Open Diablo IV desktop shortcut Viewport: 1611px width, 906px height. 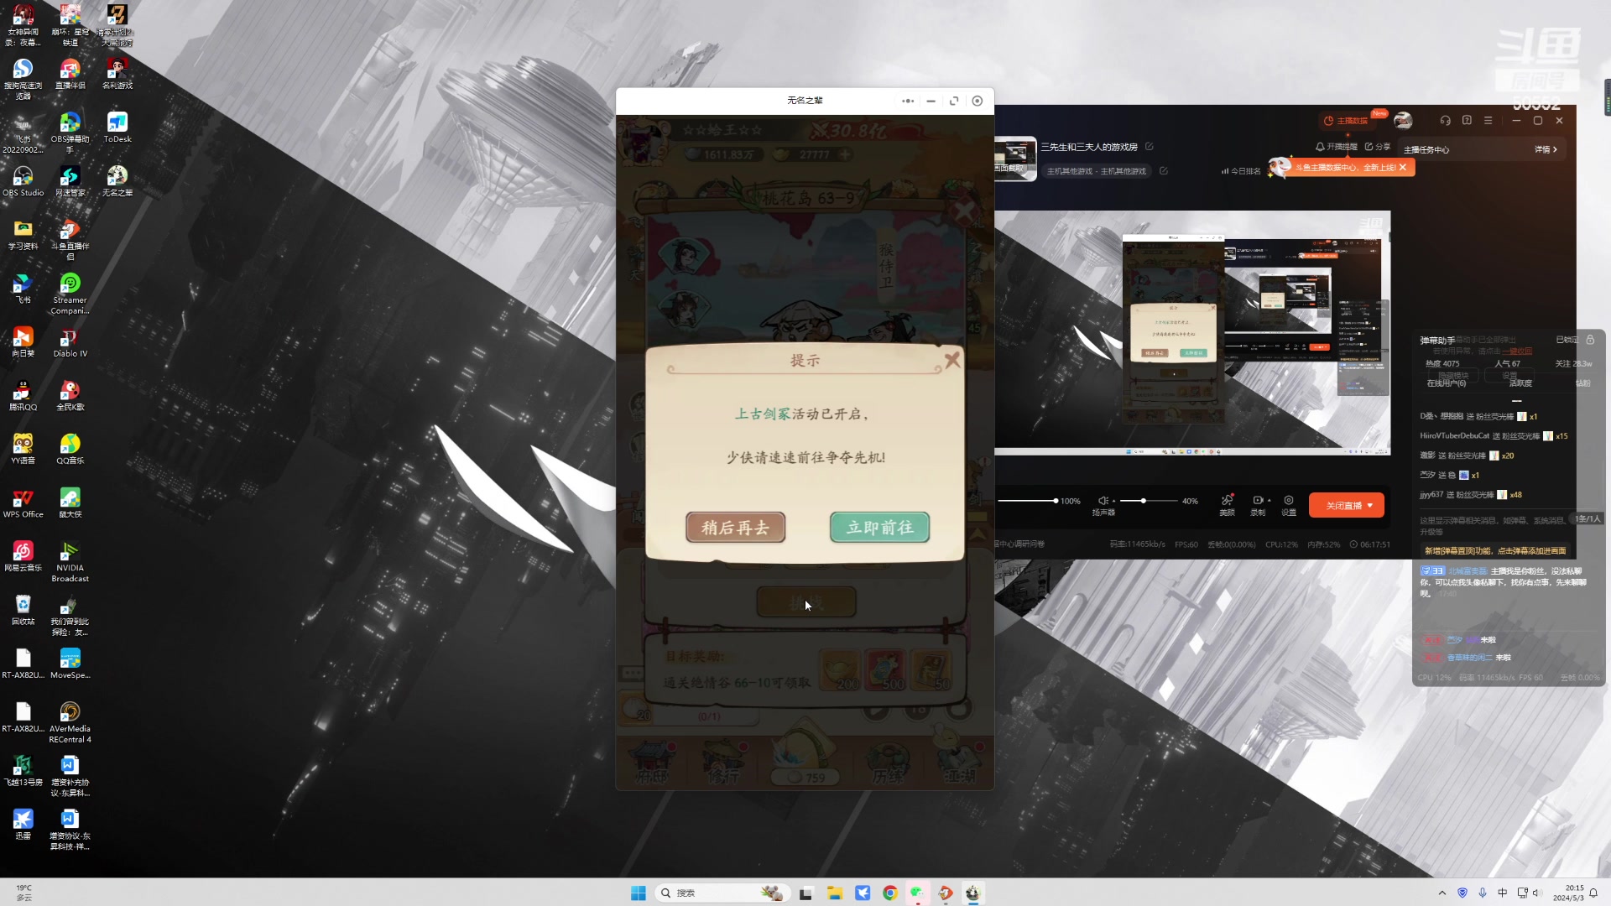point(70,342)
